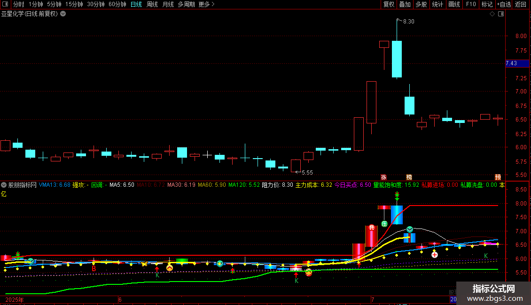Click the 标记 mark button
The width and height of the screenshot is (531, 305).
point(487,4)
